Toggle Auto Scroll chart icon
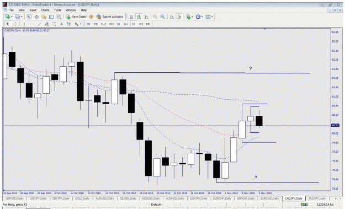345x209 pixels. coord(172,17)
